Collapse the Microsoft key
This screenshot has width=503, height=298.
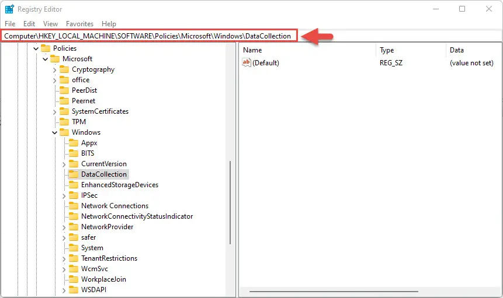pyautogui.click(x=45, y=59)
